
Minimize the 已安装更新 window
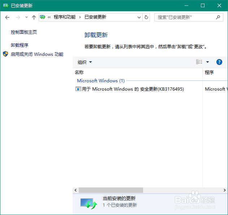pos(186,5)
